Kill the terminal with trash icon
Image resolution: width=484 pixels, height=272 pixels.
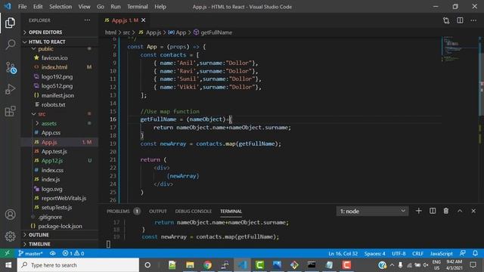tap(446, 211)
